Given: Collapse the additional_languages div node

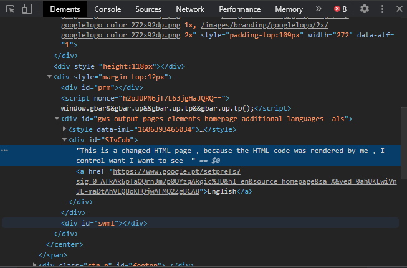Looking at the screenshot, I should point(57,119).
